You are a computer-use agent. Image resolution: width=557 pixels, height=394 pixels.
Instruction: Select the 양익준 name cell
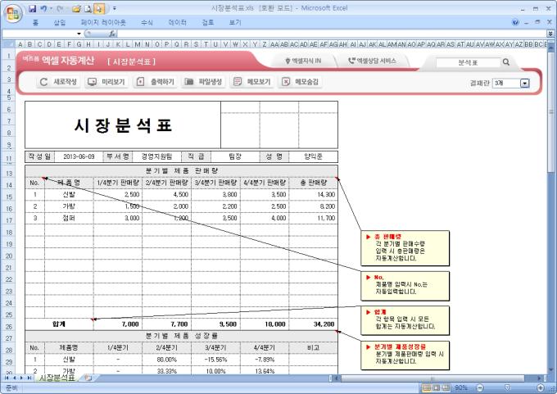tap(313, 156)
